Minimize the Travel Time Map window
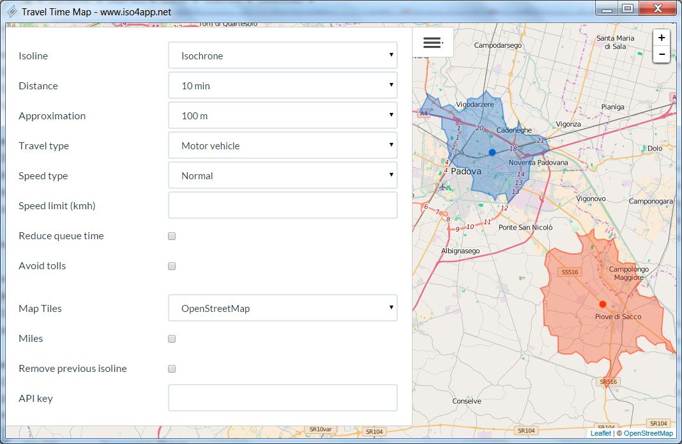Image resolution: width=682 pixels, height=444 pixels. pos(607,9)
